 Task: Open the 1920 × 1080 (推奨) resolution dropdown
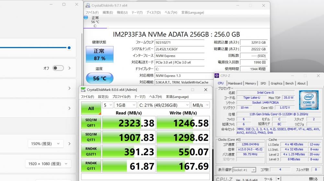click(48, 164)
